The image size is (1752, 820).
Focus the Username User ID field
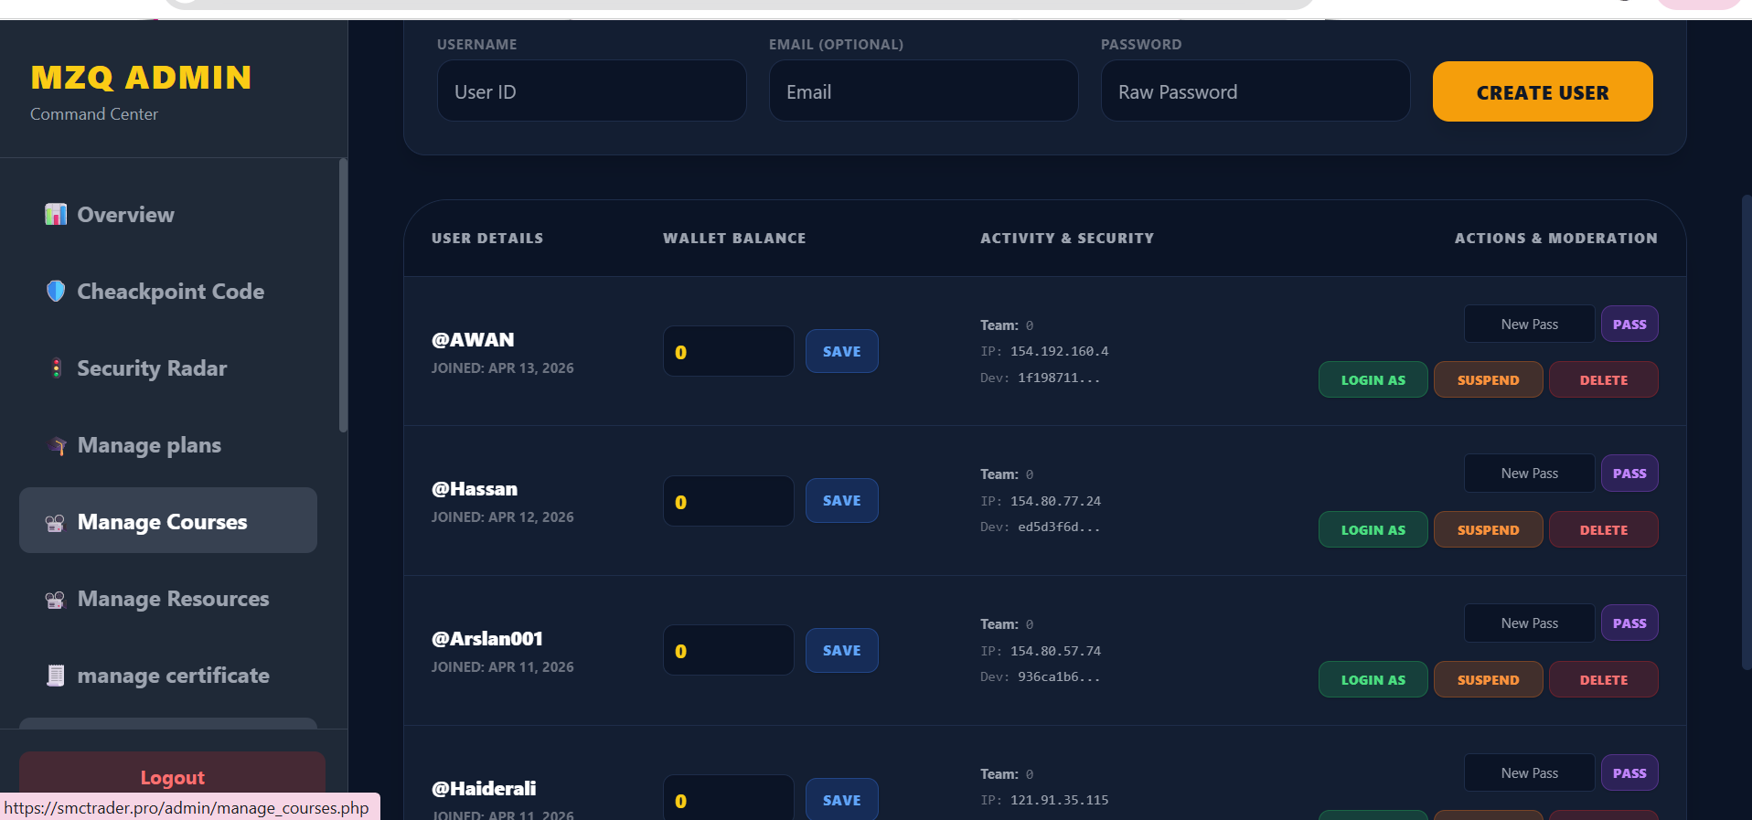[592, 91]
